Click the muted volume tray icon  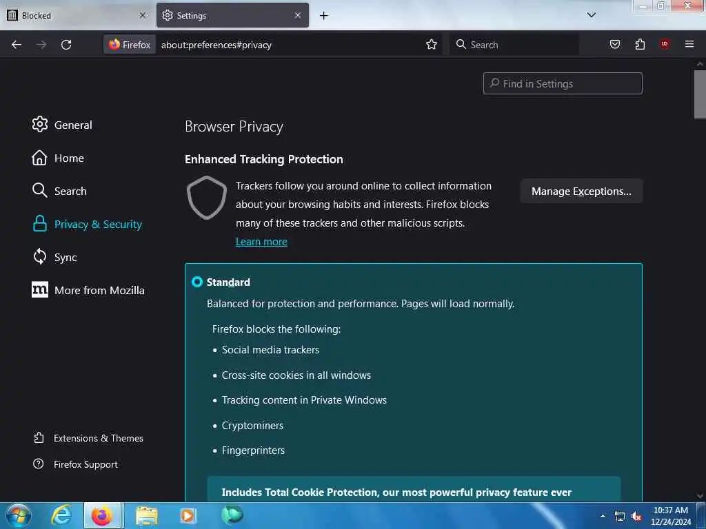(636, 517)
